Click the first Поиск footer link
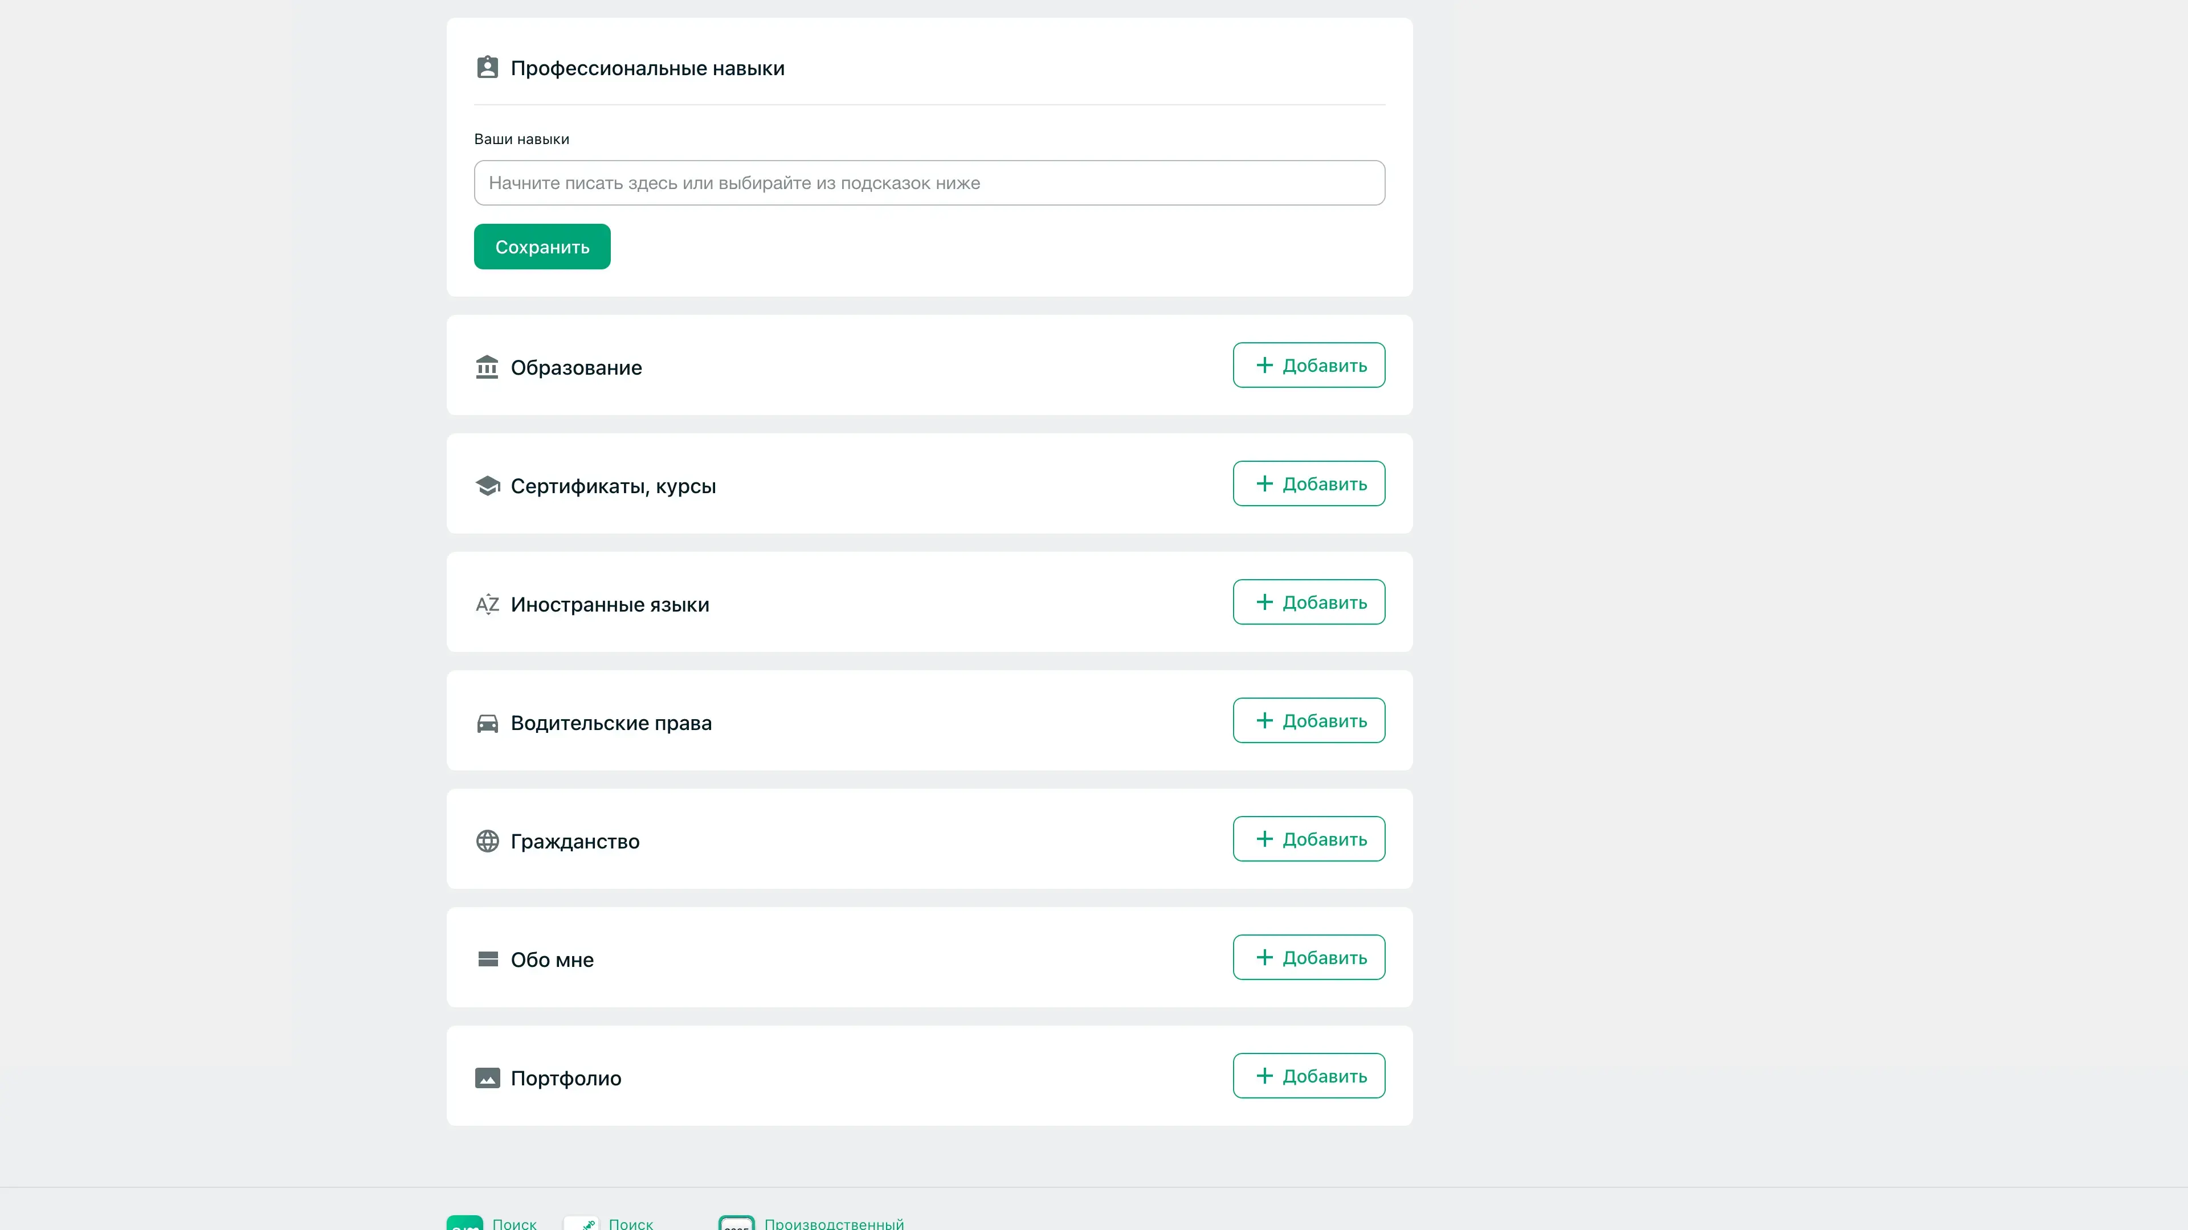This screenshot has width=2188, height=1230. (x=514, y=1223)
